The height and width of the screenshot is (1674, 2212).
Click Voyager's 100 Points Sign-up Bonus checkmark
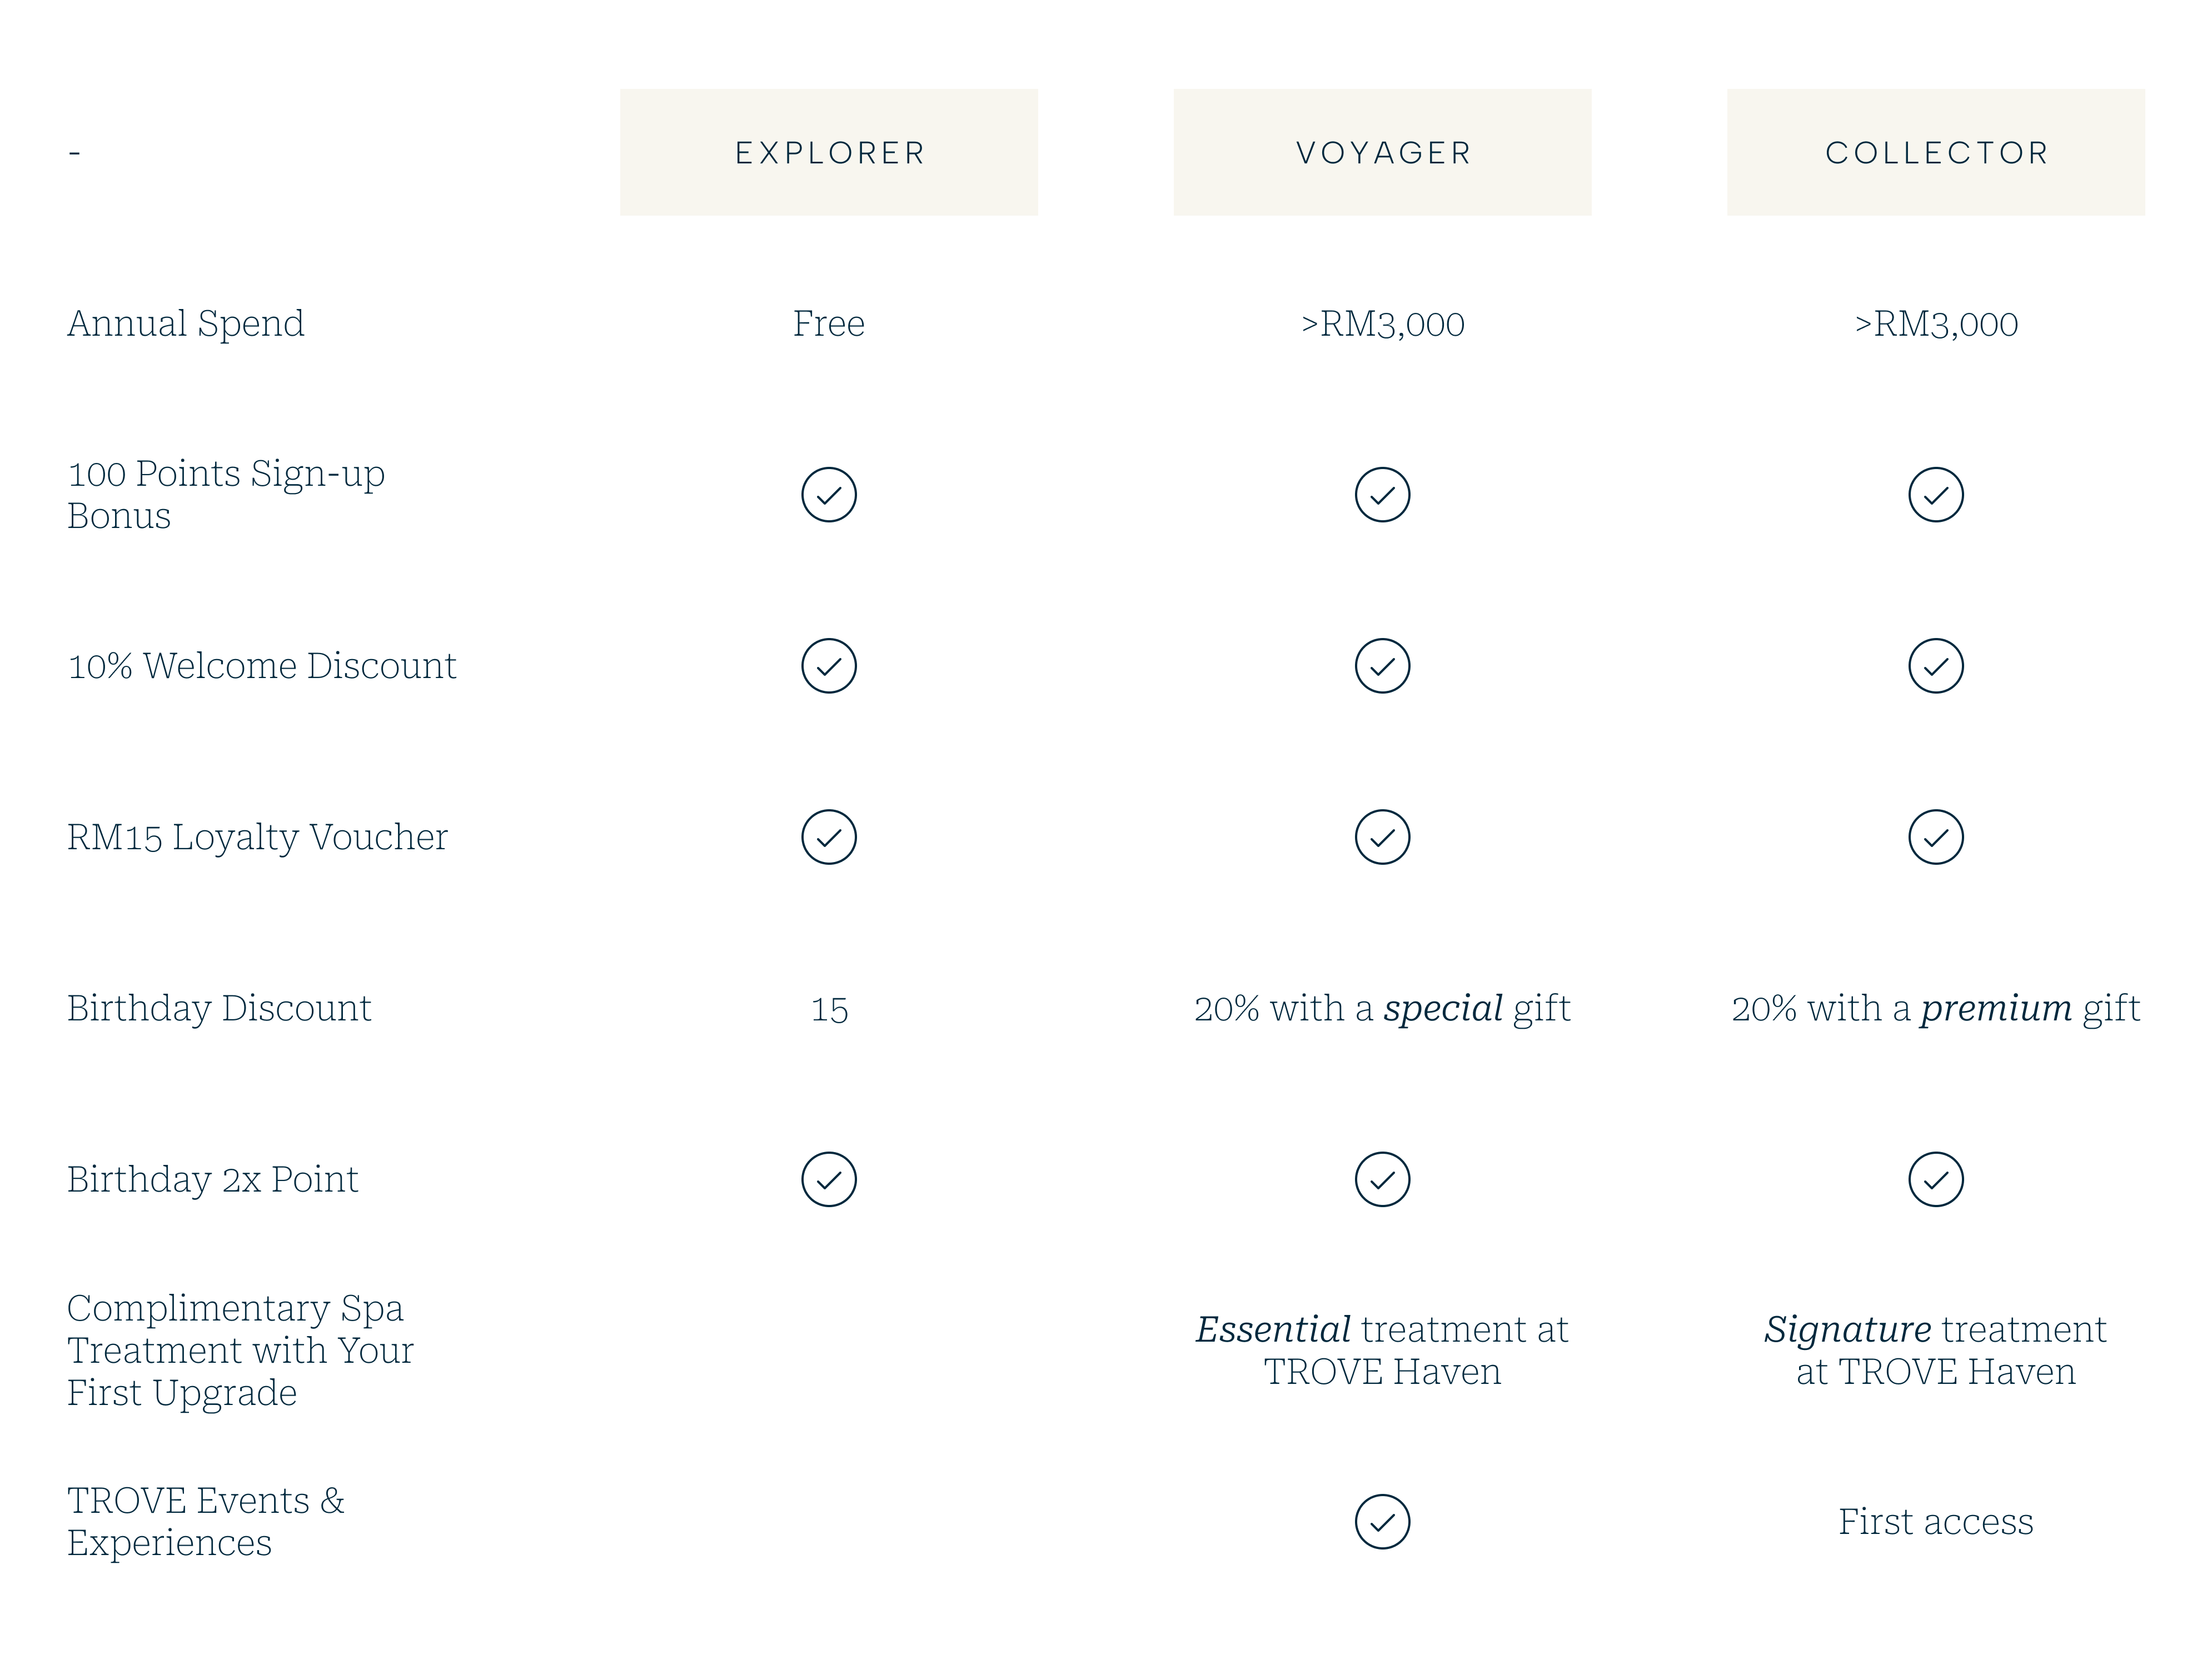pos(1382,494)
